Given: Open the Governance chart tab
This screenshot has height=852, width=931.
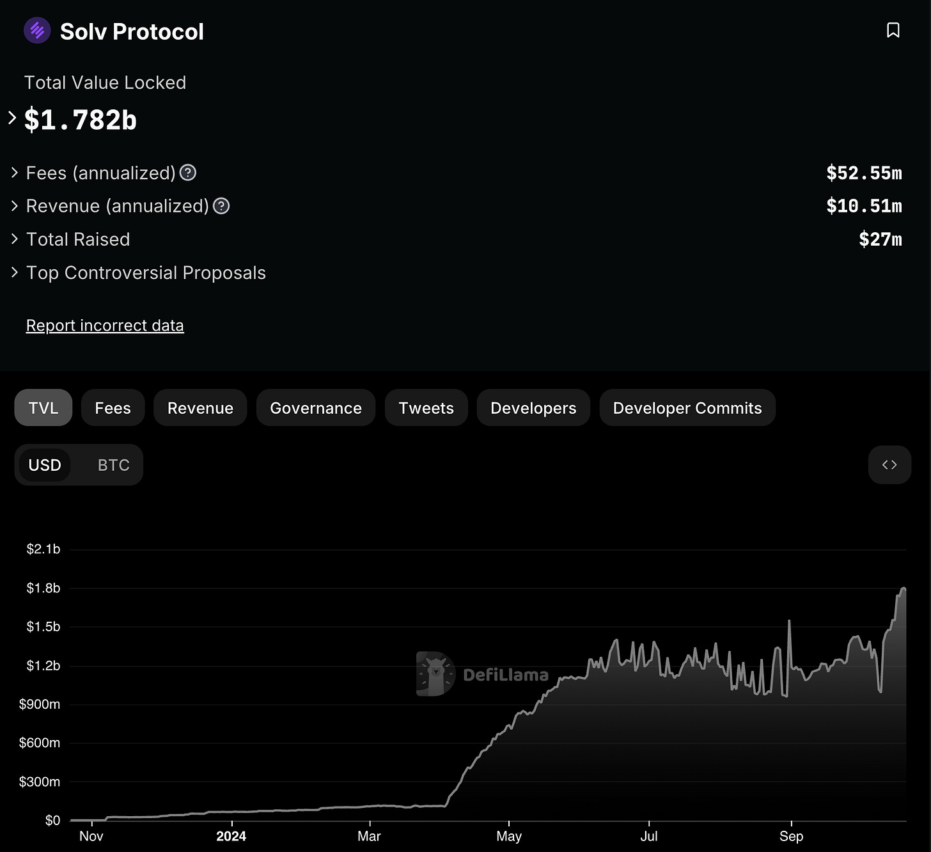Looking at the screenshot, I should (316, 408).
